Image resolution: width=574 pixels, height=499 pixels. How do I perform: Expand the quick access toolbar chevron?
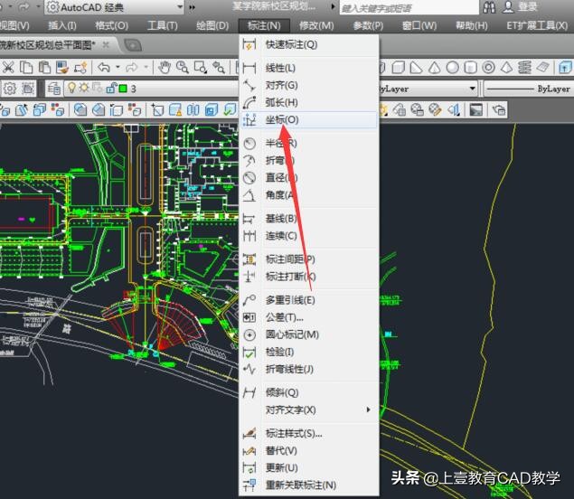[x=193, y=7]
